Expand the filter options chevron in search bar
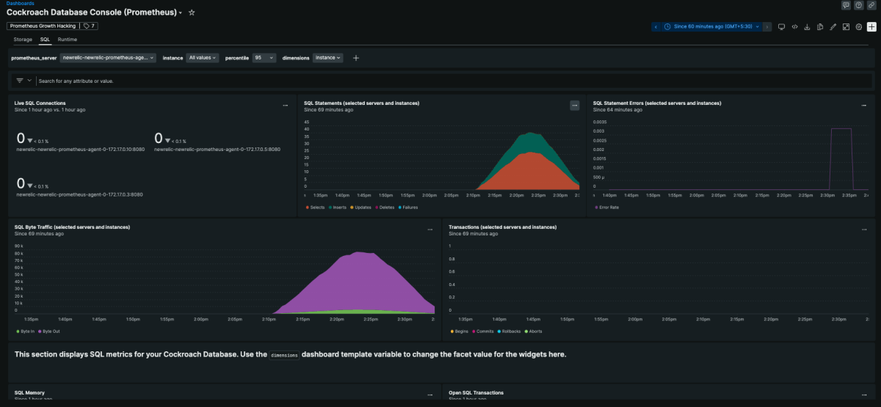Image resolution: width=881 pixels, height=407 pixels. 30,81
